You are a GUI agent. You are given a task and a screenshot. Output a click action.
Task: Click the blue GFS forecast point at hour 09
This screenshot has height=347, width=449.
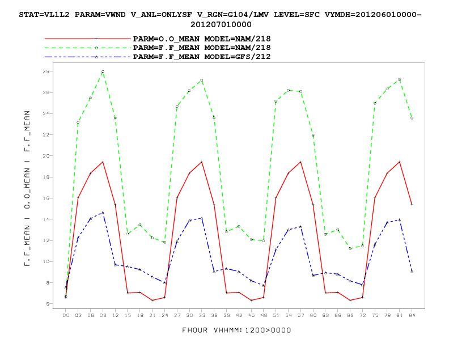point(103,213)
